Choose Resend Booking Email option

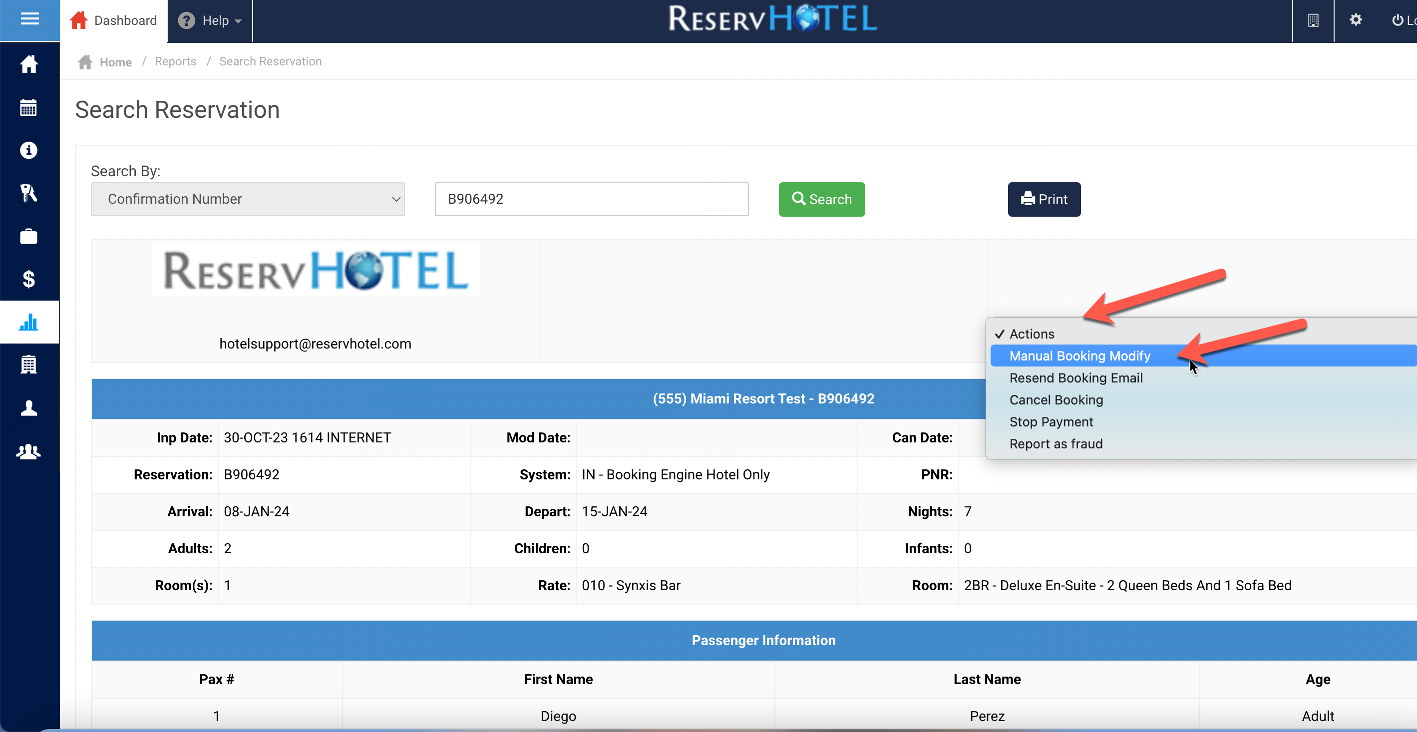(x=1075, y=378)
